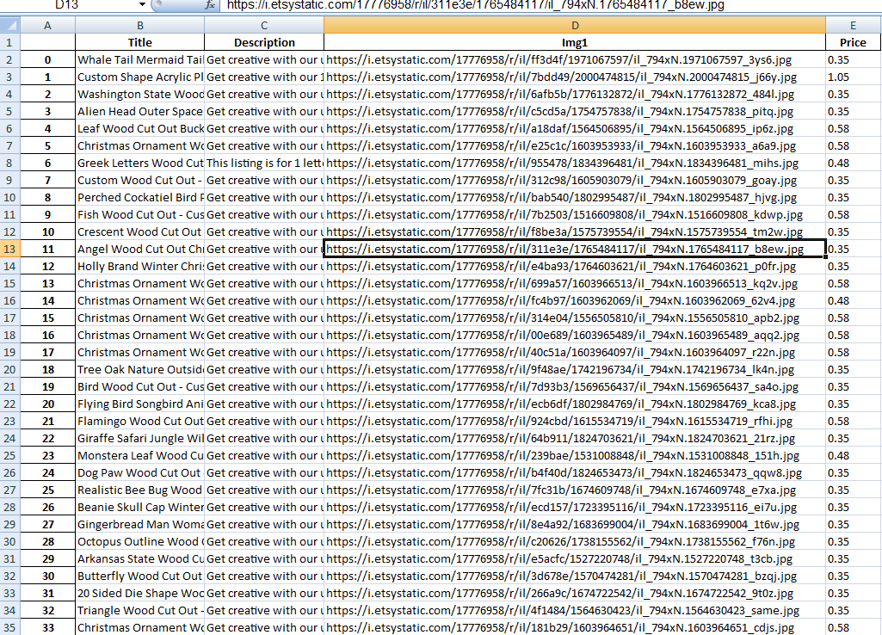Viewport: 882px width, 635px height.
Task: Select row 35 header
Action: click(x=9, y=628)
